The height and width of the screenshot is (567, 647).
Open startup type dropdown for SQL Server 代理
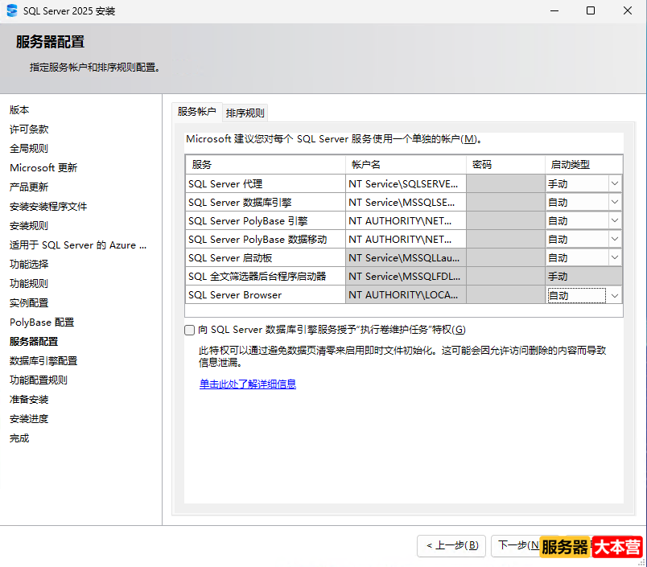pos(615,183)
